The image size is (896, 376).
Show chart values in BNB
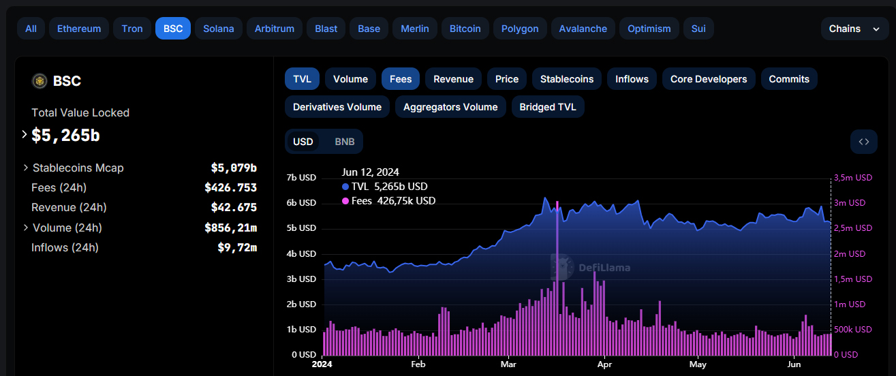(345, 142)
